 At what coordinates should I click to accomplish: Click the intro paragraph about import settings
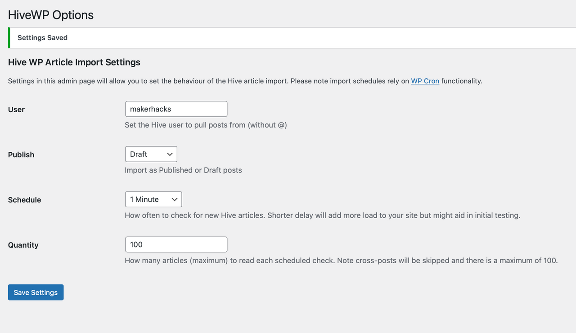pos(245,81)
